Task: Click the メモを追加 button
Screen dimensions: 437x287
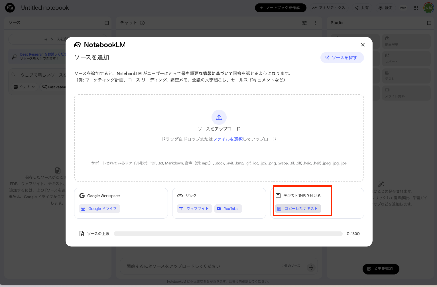Action: click(x=381, y=269)
